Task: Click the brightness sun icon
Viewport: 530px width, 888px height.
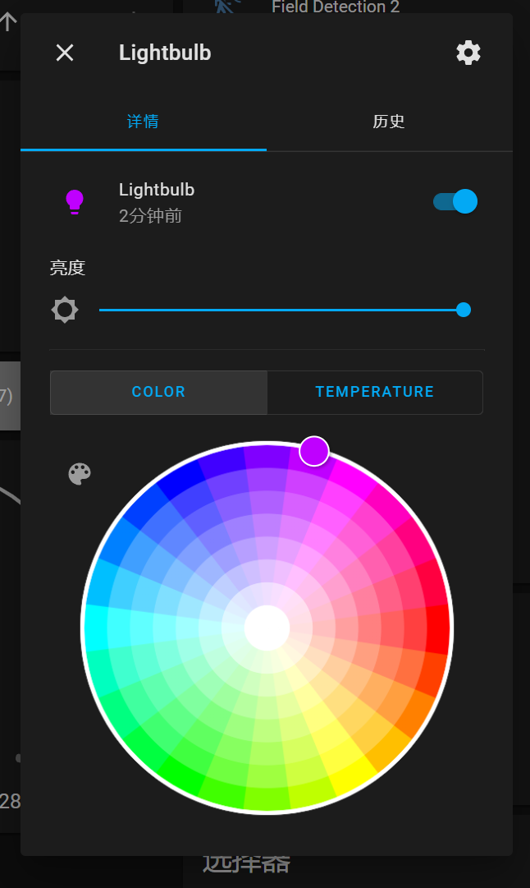Action: (65, 310)
